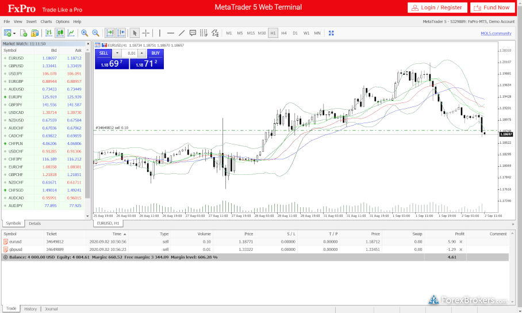Select the trendline drawing tool
This screenshot has height=313, width=522.
[x=182, y=33]
